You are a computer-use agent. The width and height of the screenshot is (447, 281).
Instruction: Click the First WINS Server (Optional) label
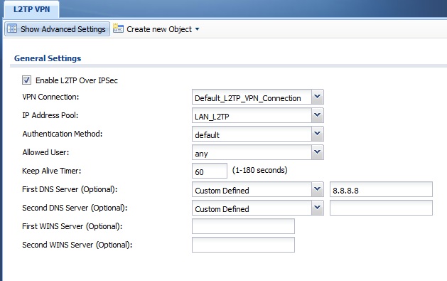click(x=72, y=226)
